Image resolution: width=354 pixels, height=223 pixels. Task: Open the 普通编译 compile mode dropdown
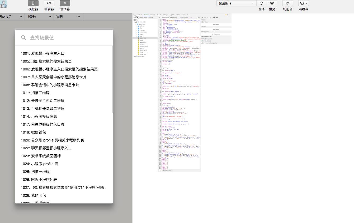click(236, 3)
